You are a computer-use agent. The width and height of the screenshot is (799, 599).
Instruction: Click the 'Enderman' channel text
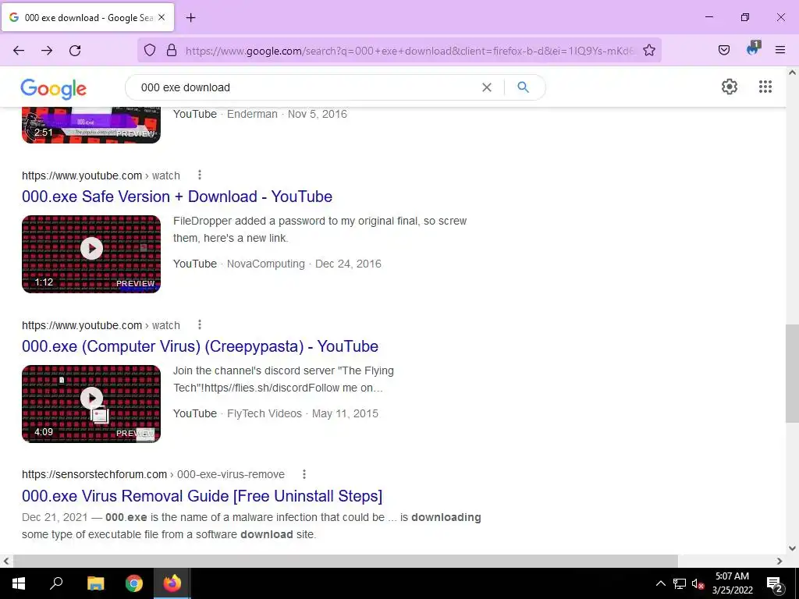tap(252, 114)
